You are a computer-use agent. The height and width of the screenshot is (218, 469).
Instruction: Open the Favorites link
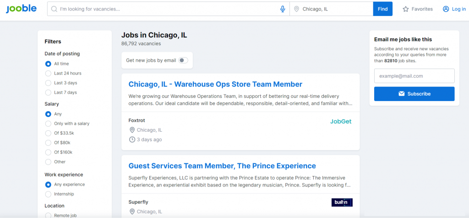point(418,9)
